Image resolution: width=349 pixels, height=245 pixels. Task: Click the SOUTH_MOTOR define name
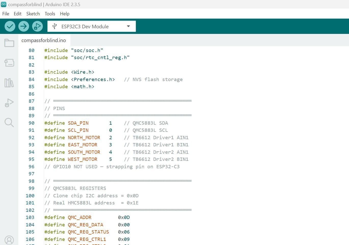pyautogui.click(x=84, y=152)
